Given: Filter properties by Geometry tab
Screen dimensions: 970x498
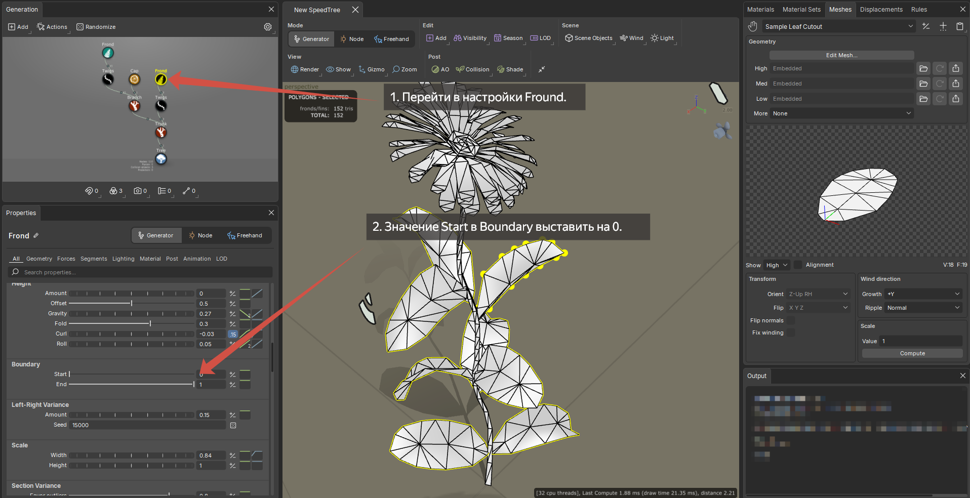Looking at the screenshot, I should point(39,259).
